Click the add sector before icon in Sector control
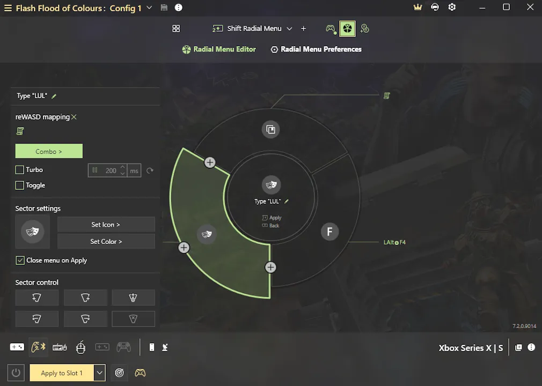This screenshot has width=542, height=386. coord(36,298)
